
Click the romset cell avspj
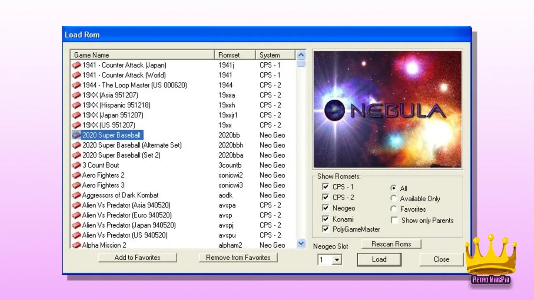tap(226, 225)
